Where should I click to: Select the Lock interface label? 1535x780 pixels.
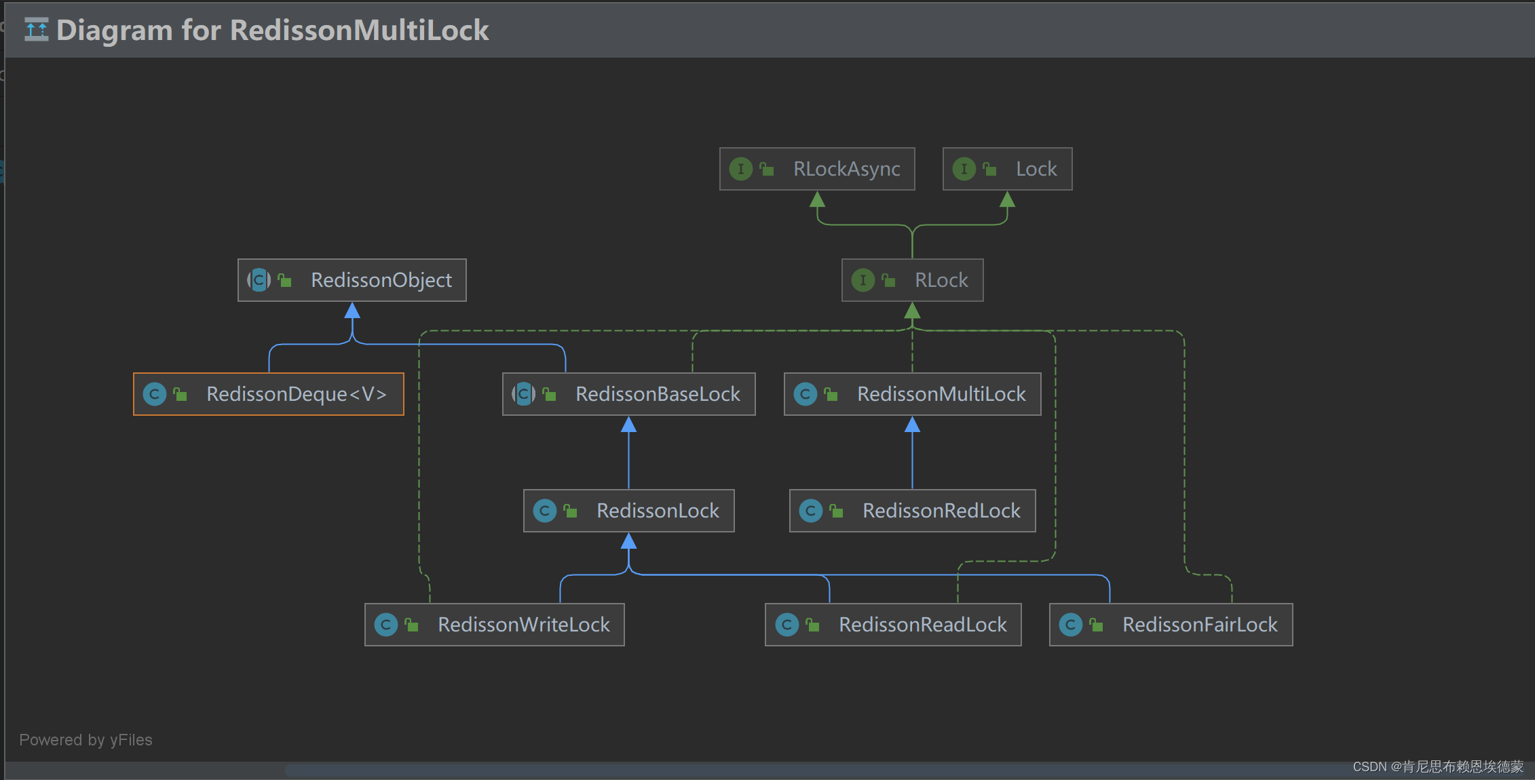[1036, 169]
